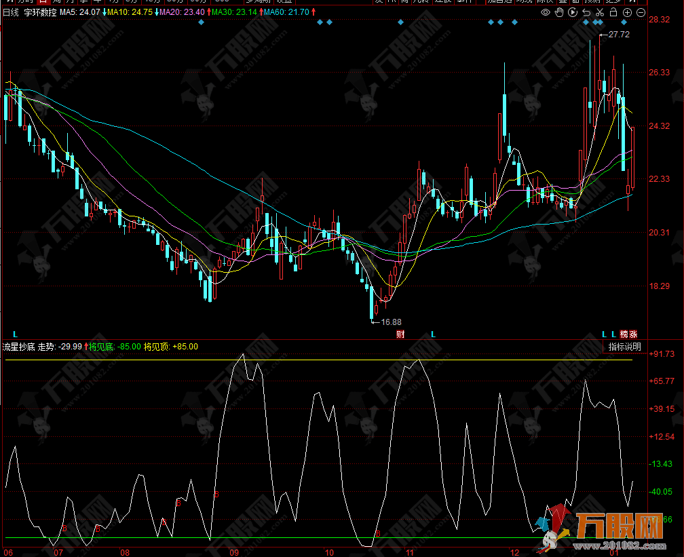Click the undo arrow icon
684x557 pixels.
coord(586,12)
